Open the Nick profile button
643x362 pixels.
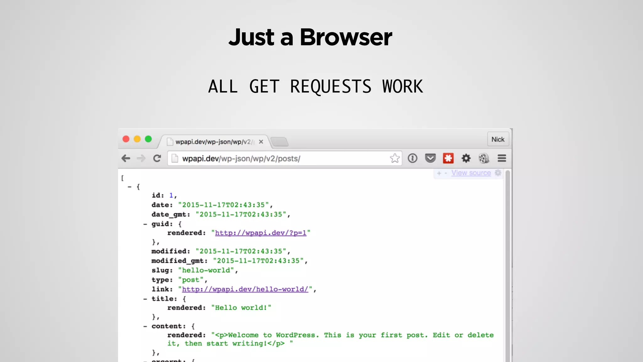pos(498,139)
